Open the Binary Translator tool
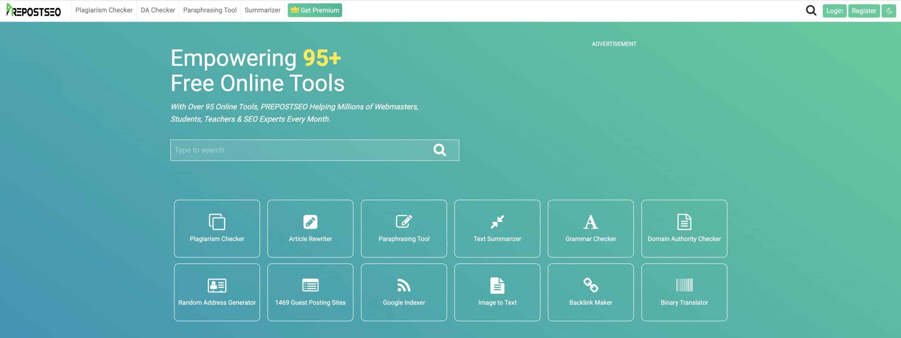The height and width of the screenshot is (338, 901). click(x=684, y=292)
